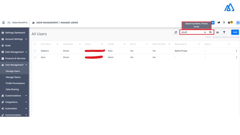Open the hamburger menu icon

(3, 23)
